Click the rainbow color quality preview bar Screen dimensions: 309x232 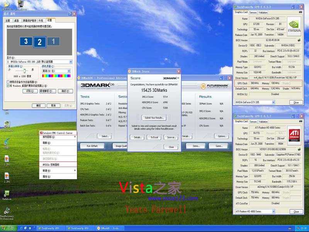(x=56, y=76)
